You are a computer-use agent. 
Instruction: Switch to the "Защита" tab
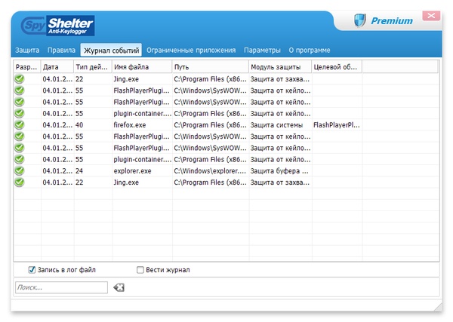pyautogui.click(x=27, y=51)
